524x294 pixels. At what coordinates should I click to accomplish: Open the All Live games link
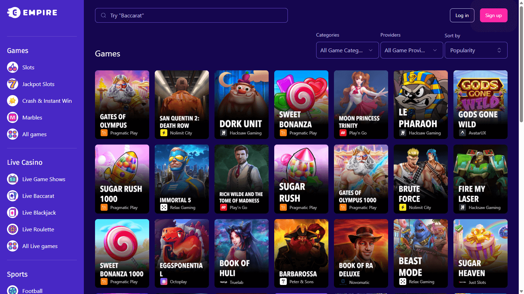point(40,246)
